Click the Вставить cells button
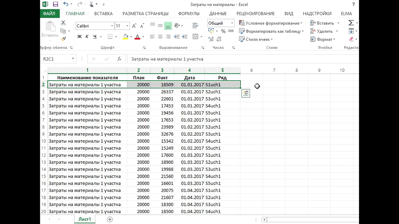This screenshot has width=399, height=224. pos(322,23)
